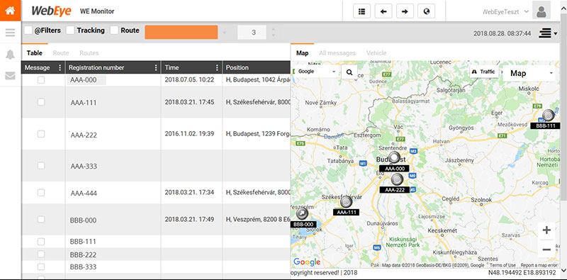
Task: Click the left arrow navigation button
Action: pos(383,11)
